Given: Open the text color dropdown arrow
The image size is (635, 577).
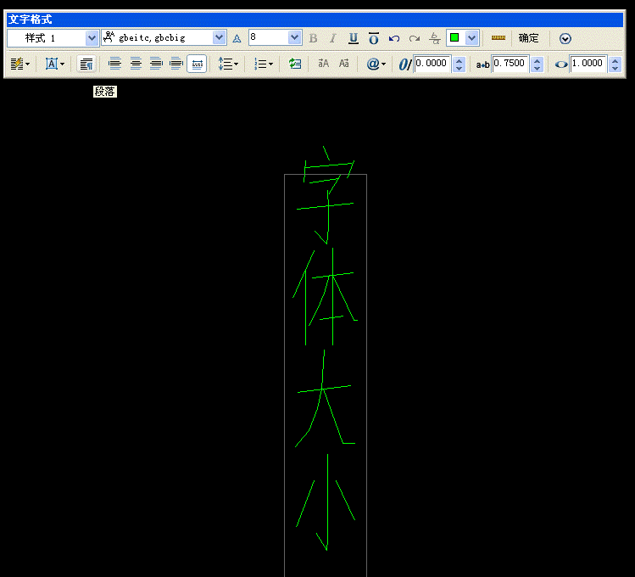Looking at the screenshot, I should (x=471, y=37).
